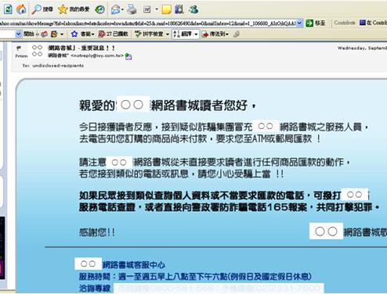This screenshot has width=387, height=294.
Task: Click the bold line mentioning 165報案
Action: 230,207
